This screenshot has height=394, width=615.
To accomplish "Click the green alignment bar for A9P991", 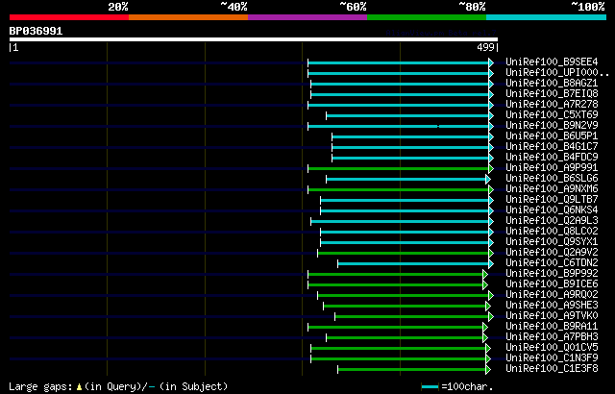I will [399, 168].
